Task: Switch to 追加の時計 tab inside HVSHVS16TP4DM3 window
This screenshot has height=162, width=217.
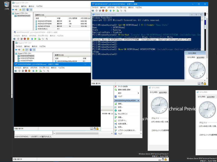Action: [x=200, y=58]
